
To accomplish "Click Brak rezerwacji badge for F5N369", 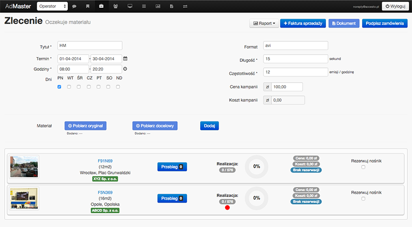I will (306, 201).
